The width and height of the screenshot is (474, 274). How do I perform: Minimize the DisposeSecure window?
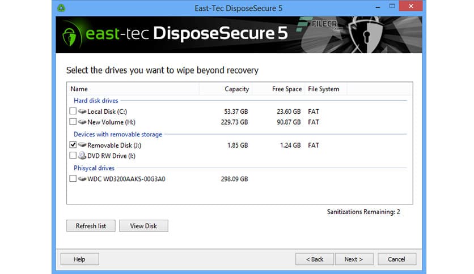point(378,6)
